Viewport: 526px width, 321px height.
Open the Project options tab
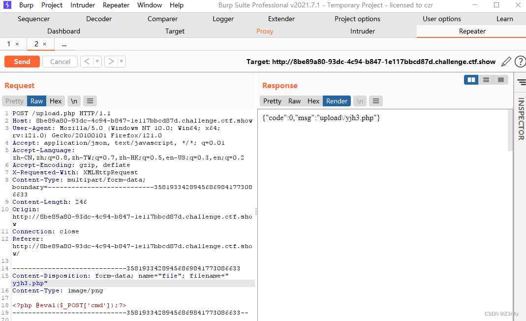pos(357,19)
